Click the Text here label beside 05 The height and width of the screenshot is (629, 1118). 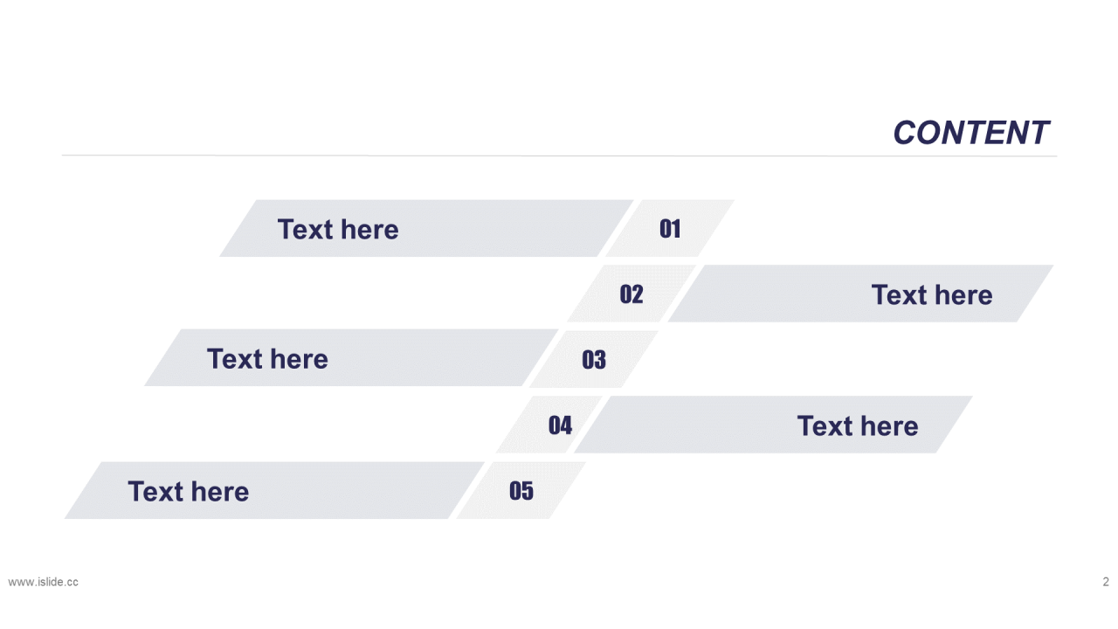189,491
